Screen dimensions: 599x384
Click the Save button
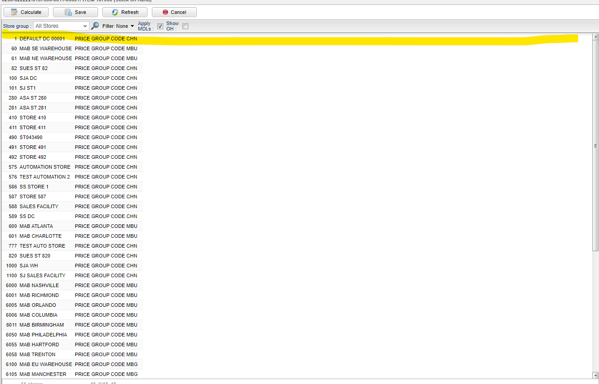tap(75, 12)
